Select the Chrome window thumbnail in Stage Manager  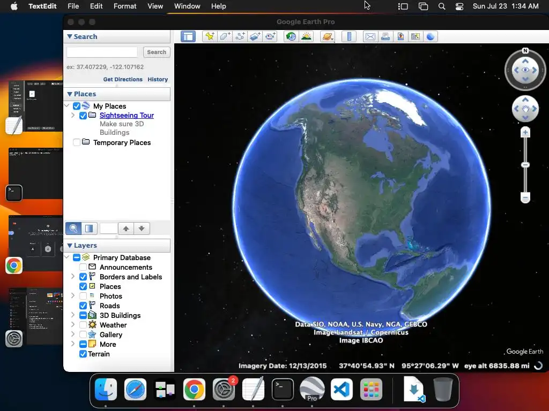coord(36,243)
